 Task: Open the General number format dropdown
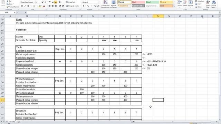tap(99, 2)
